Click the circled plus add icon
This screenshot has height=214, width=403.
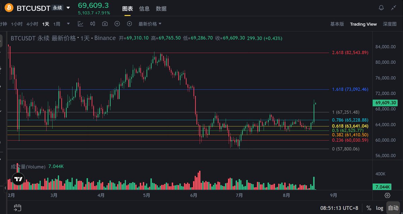coord(117,24)
